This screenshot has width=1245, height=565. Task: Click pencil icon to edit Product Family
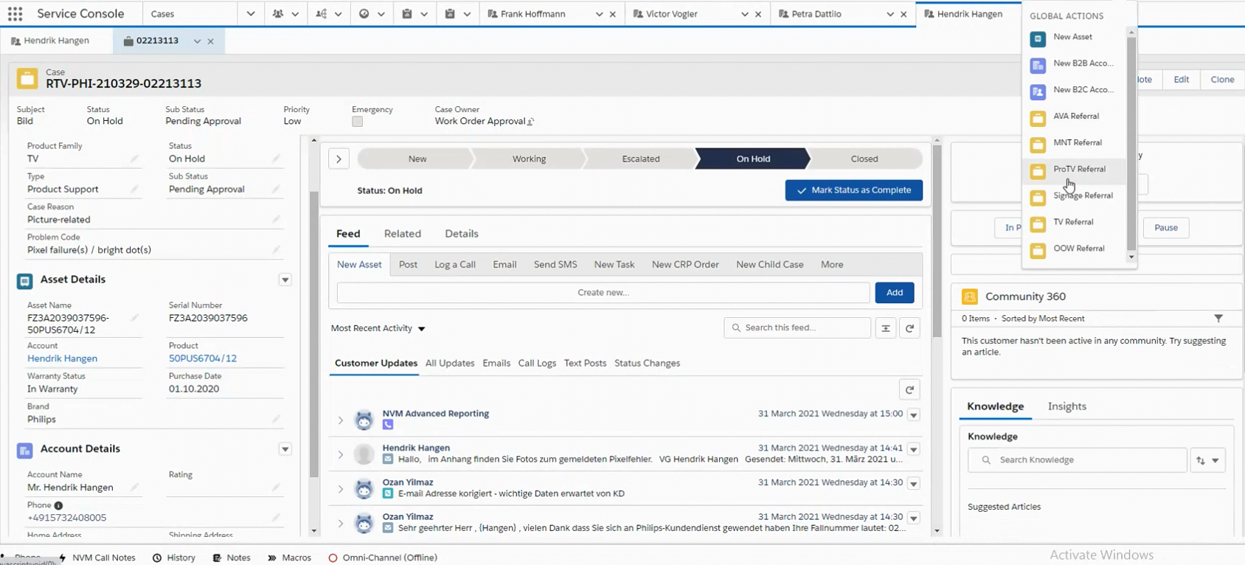coord(134,159)
